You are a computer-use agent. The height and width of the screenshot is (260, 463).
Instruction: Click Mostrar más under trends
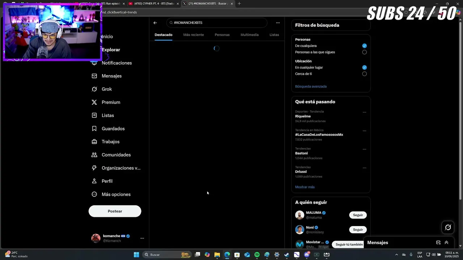305,187
